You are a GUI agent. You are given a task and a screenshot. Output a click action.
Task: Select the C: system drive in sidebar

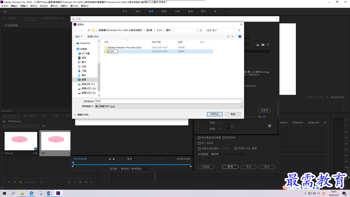click(86, 84)
